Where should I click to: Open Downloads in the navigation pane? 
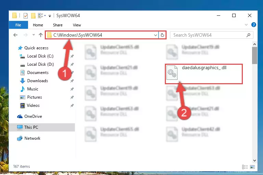pos(38,81)
